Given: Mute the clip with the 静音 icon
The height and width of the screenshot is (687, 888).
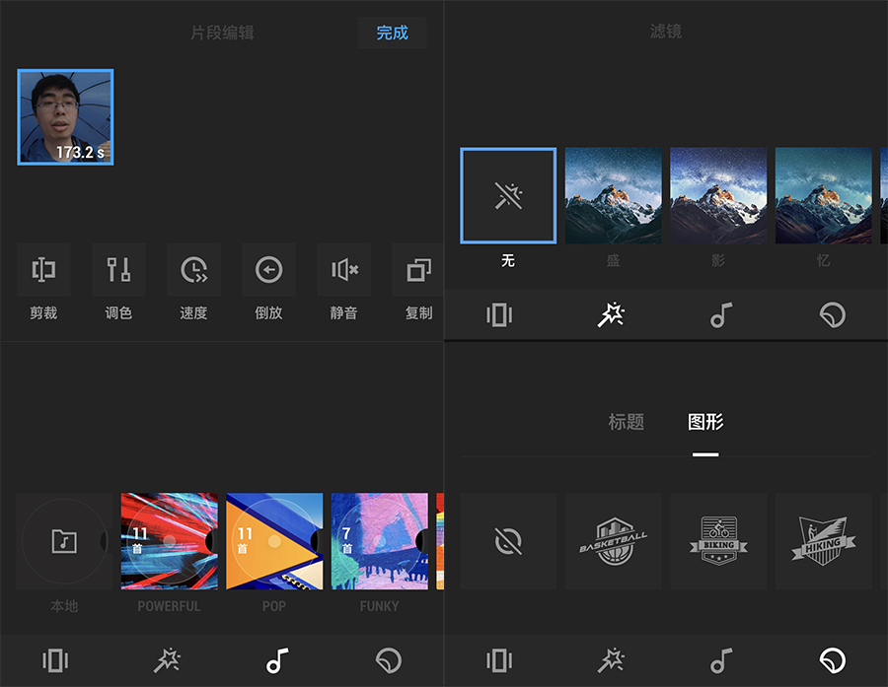Looking at the screenshot, I should tap(343, 270).
